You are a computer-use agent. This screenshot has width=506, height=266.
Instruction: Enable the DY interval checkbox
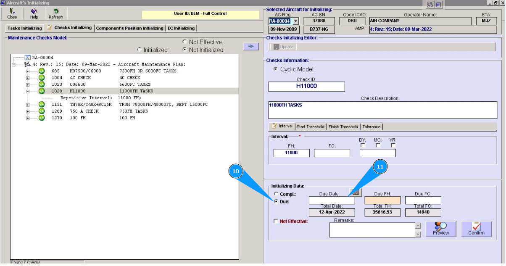(x=363, y=145)
